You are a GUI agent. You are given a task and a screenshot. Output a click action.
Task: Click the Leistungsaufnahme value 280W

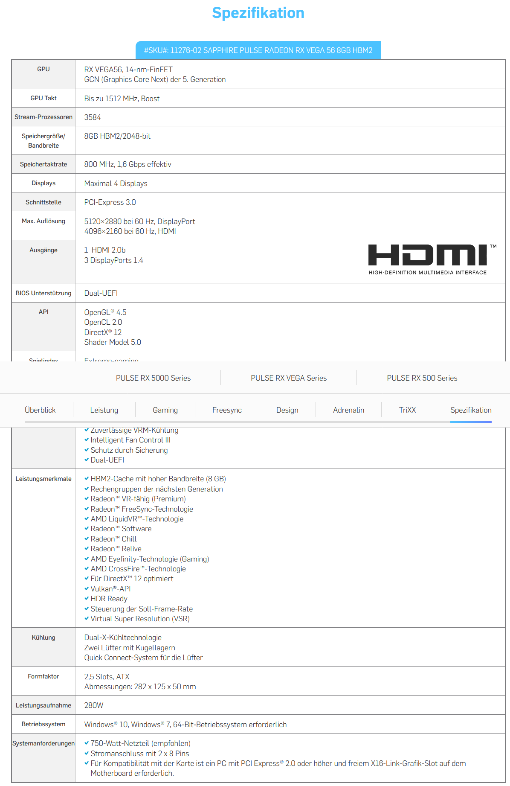94,705
